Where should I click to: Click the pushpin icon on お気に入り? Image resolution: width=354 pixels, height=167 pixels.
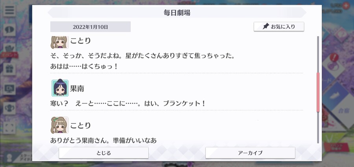[266, 27]
